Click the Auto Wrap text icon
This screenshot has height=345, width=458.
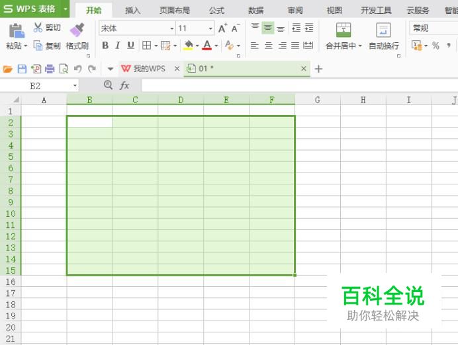click(x=383, y=30)
